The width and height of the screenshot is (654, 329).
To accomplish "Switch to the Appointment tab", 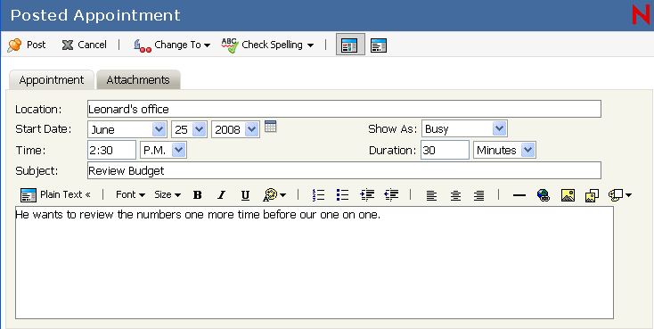I will pyautogui.click(x=52, y=79).
